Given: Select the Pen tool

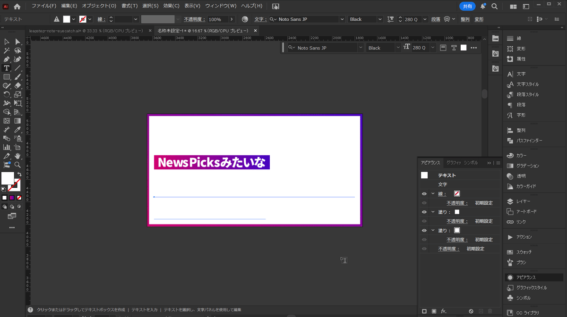Looking at the screenshot, I should pyautogui.click(x=7, y=59).
